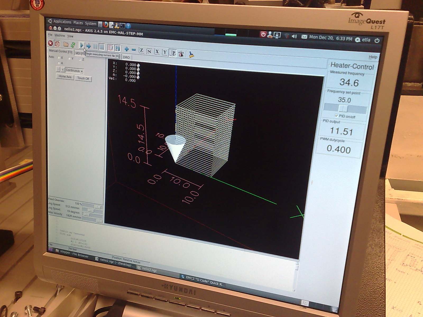
Task: Open the etla user menu
Action: (363, 40)
